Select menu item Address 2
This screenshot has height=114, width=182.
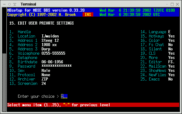tap(23, 45)
